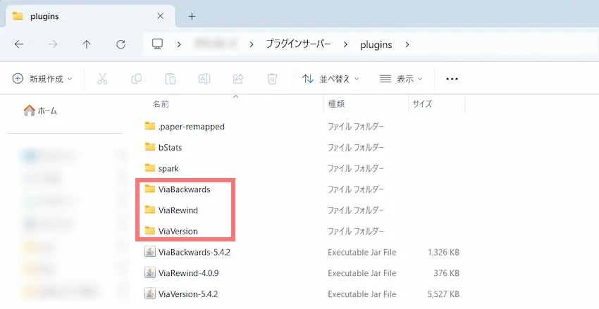Open the 表示 view dropdown
The height and width of the screenshot is (309, 599).
point(401,79)
